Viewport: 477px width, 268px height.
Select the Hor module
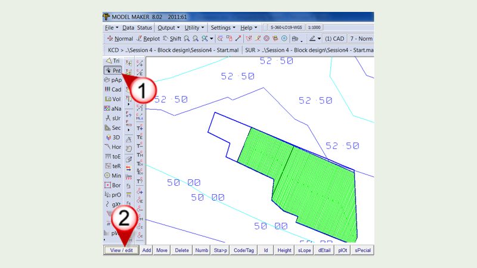[x=113, y=147]
